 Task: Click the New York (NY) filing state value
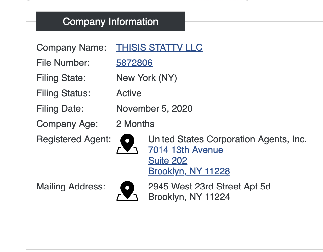[x=147, y=78]
